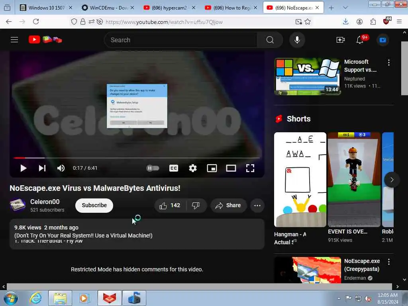Switch to theater mode
408x306 pixels.
pos(231,168)
